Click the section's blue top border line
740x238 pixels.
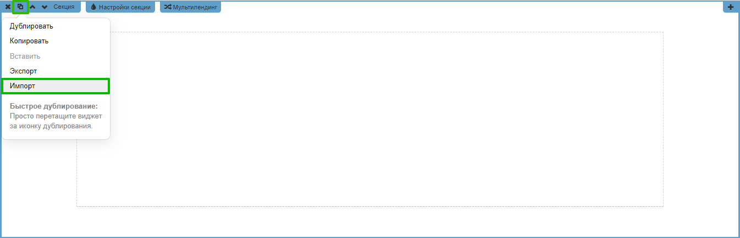440,1
